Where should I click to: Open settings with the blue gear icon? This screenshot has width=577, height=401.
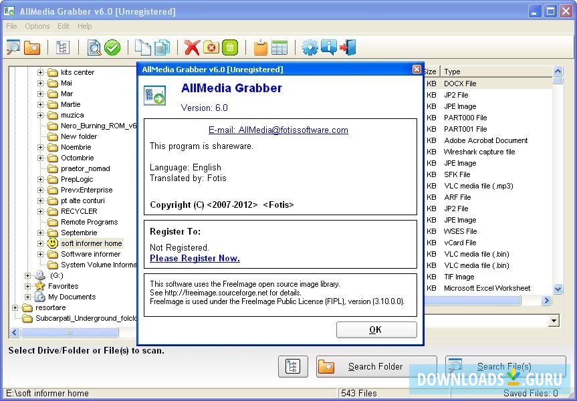click(x=310, y=48)
